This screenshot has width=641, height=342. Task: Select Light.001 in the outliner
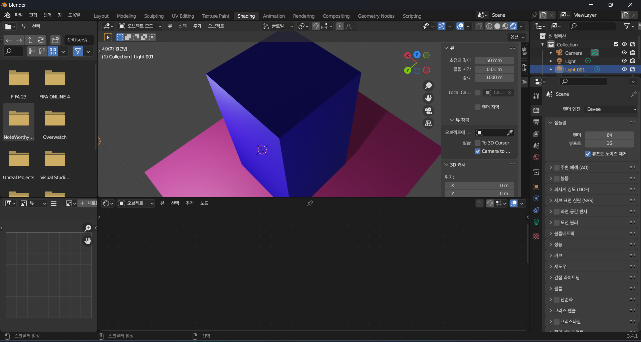pyautogui.click(x=575, y=69)
